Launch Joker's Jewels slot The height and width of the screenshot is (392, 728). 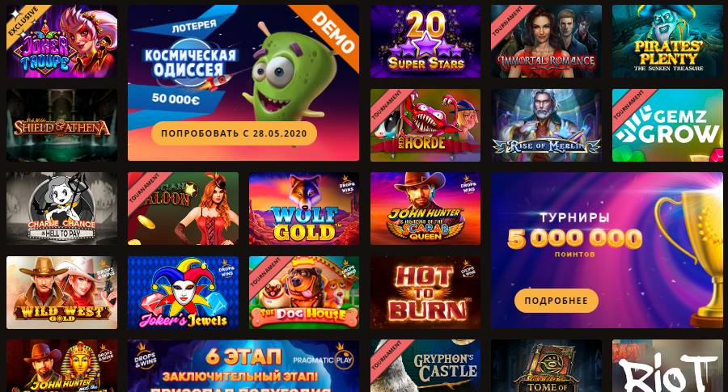pyautogui.click(x=183, y=293)
